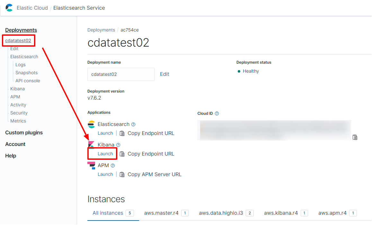Open Account in sidebar
The width and height of the screenshot is (372, 225).
click(15, 144)
